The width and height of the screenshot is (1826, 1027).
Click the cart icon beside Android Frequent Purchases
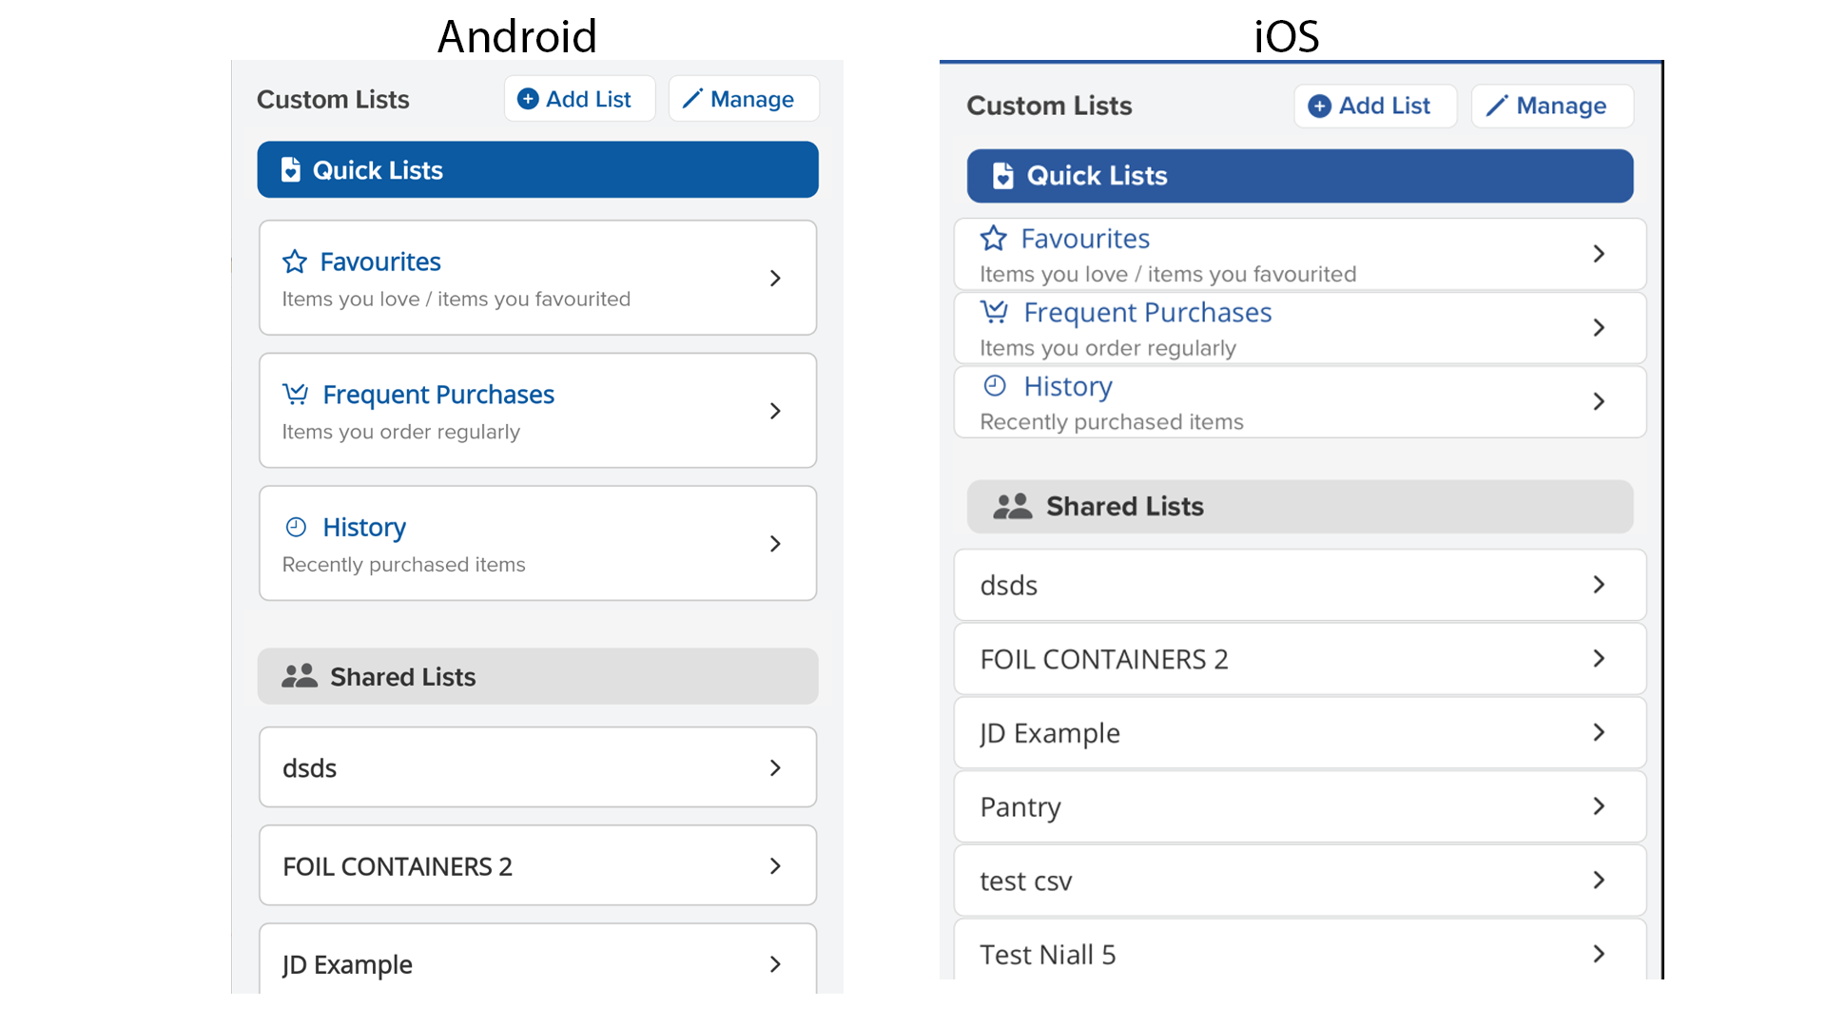point(296,394)
